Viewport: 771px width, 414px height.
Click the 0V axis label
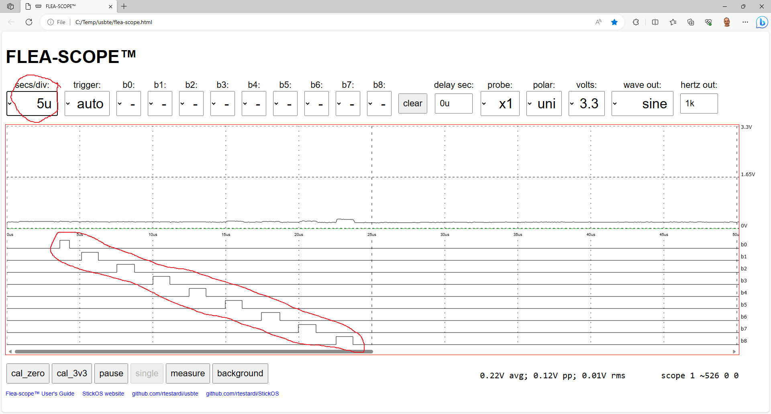point(744,226)
